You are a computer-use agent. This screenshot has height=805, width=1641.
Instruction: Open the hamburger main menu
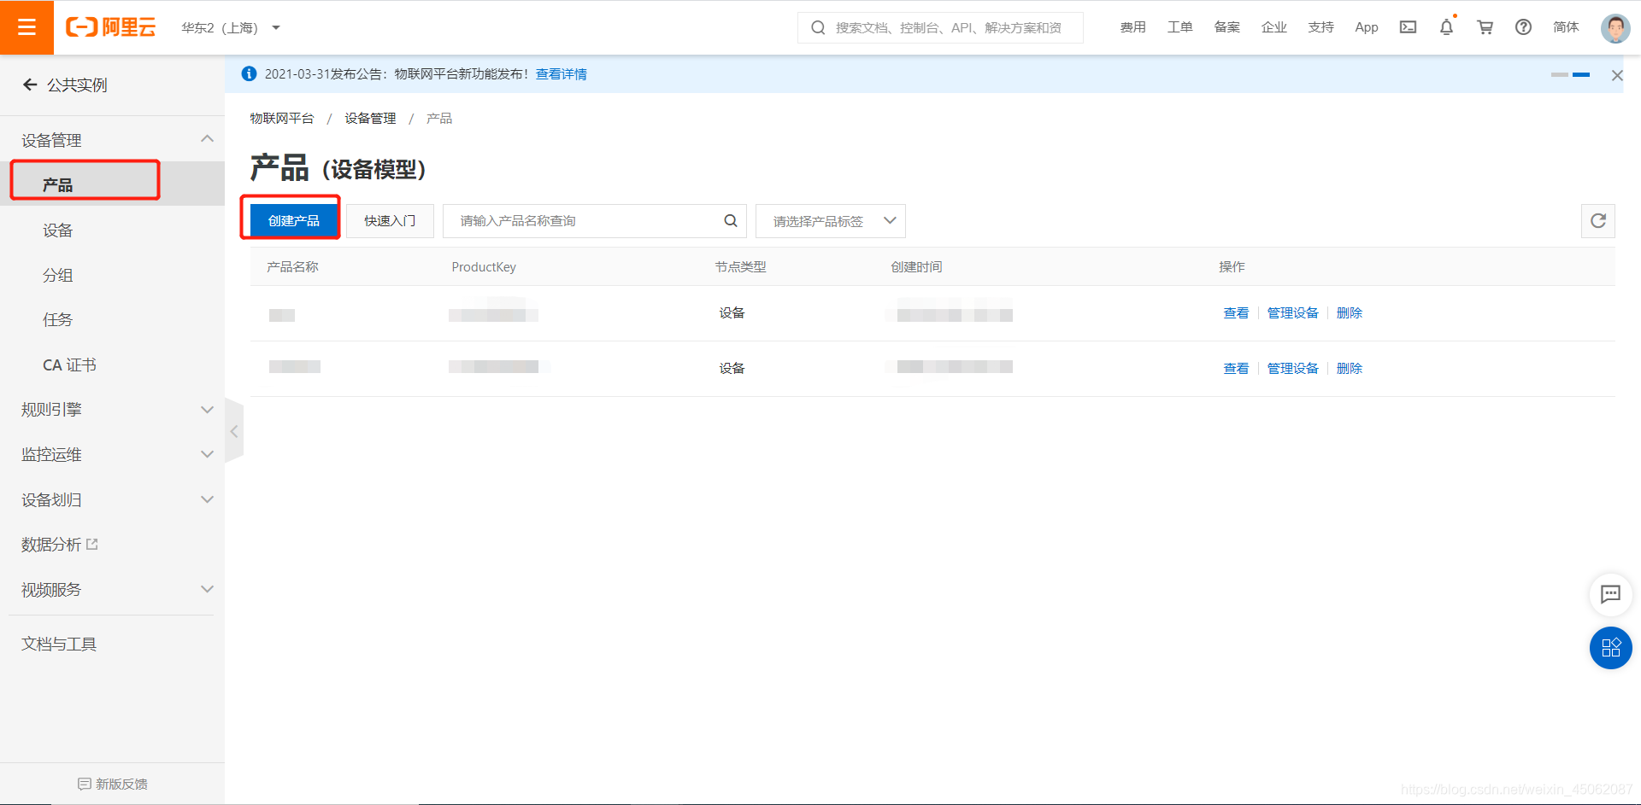pos(26,27)
